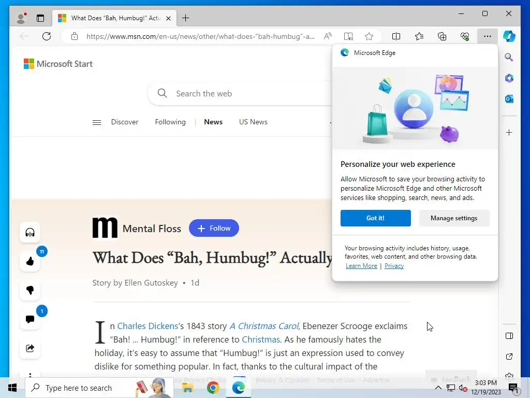Open Outlook sidebar icon
This screenshot has height=398, width=530.
coord(509,99)
